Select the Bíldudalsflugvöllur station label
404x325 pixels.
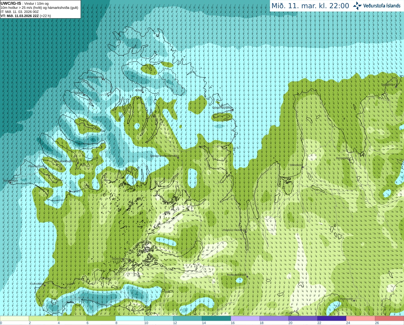pyautogui.click(x=66, y=161)
